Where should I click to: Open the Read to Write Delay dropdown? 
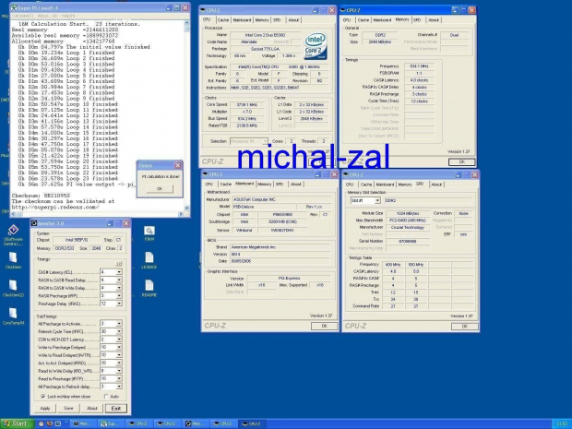point(119,371)
